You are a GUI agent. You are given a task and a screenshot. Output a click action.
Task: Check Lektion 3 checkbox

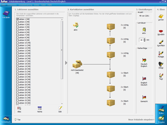click(18, 24)
